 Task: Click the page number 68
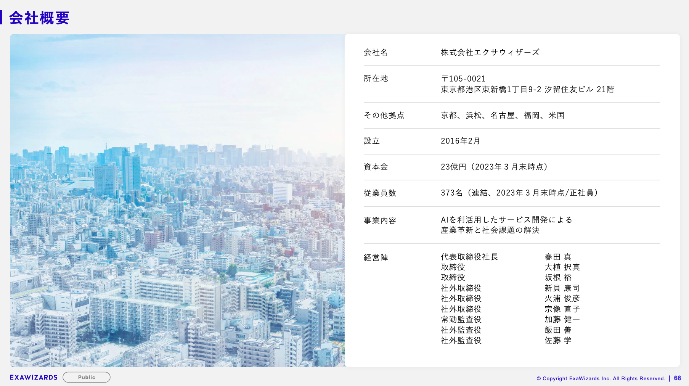coord(678,378)
